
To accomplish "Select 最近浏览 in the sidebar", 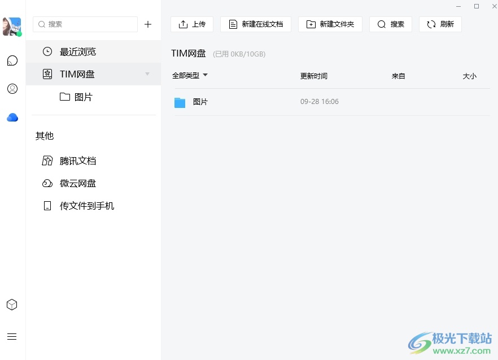I will pyautogui.click(x=77, y=52).
